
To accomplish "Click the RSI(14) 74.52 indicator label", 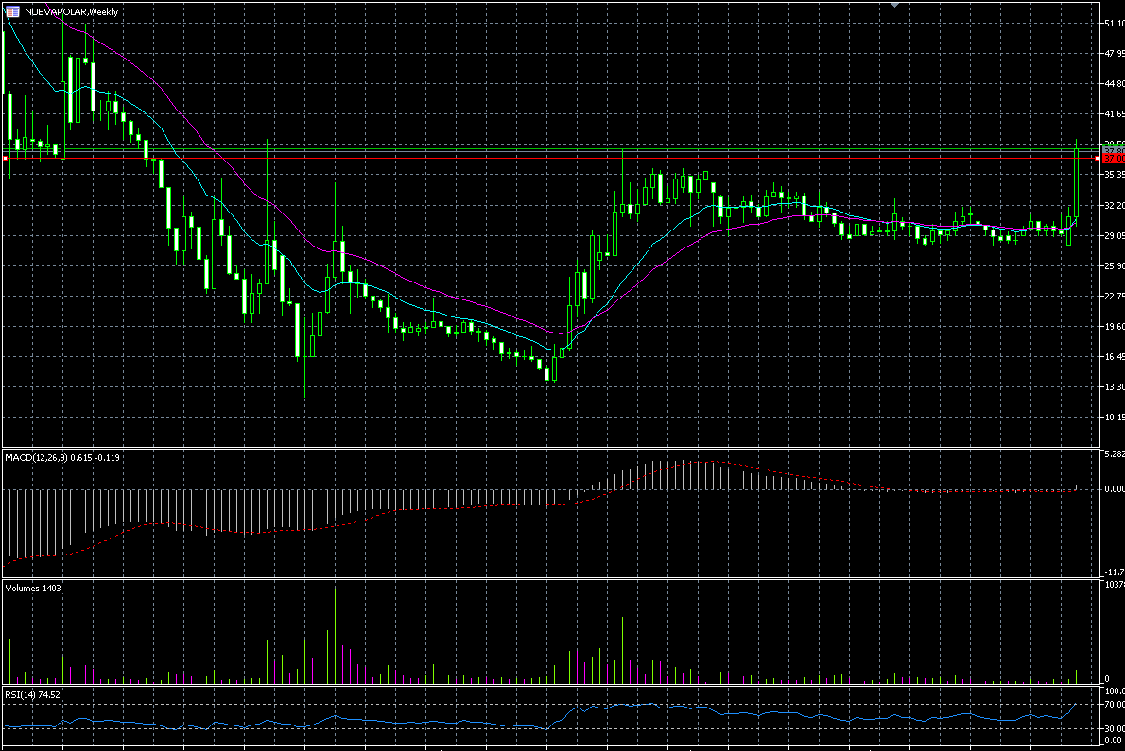I will [x=32, y=694].
